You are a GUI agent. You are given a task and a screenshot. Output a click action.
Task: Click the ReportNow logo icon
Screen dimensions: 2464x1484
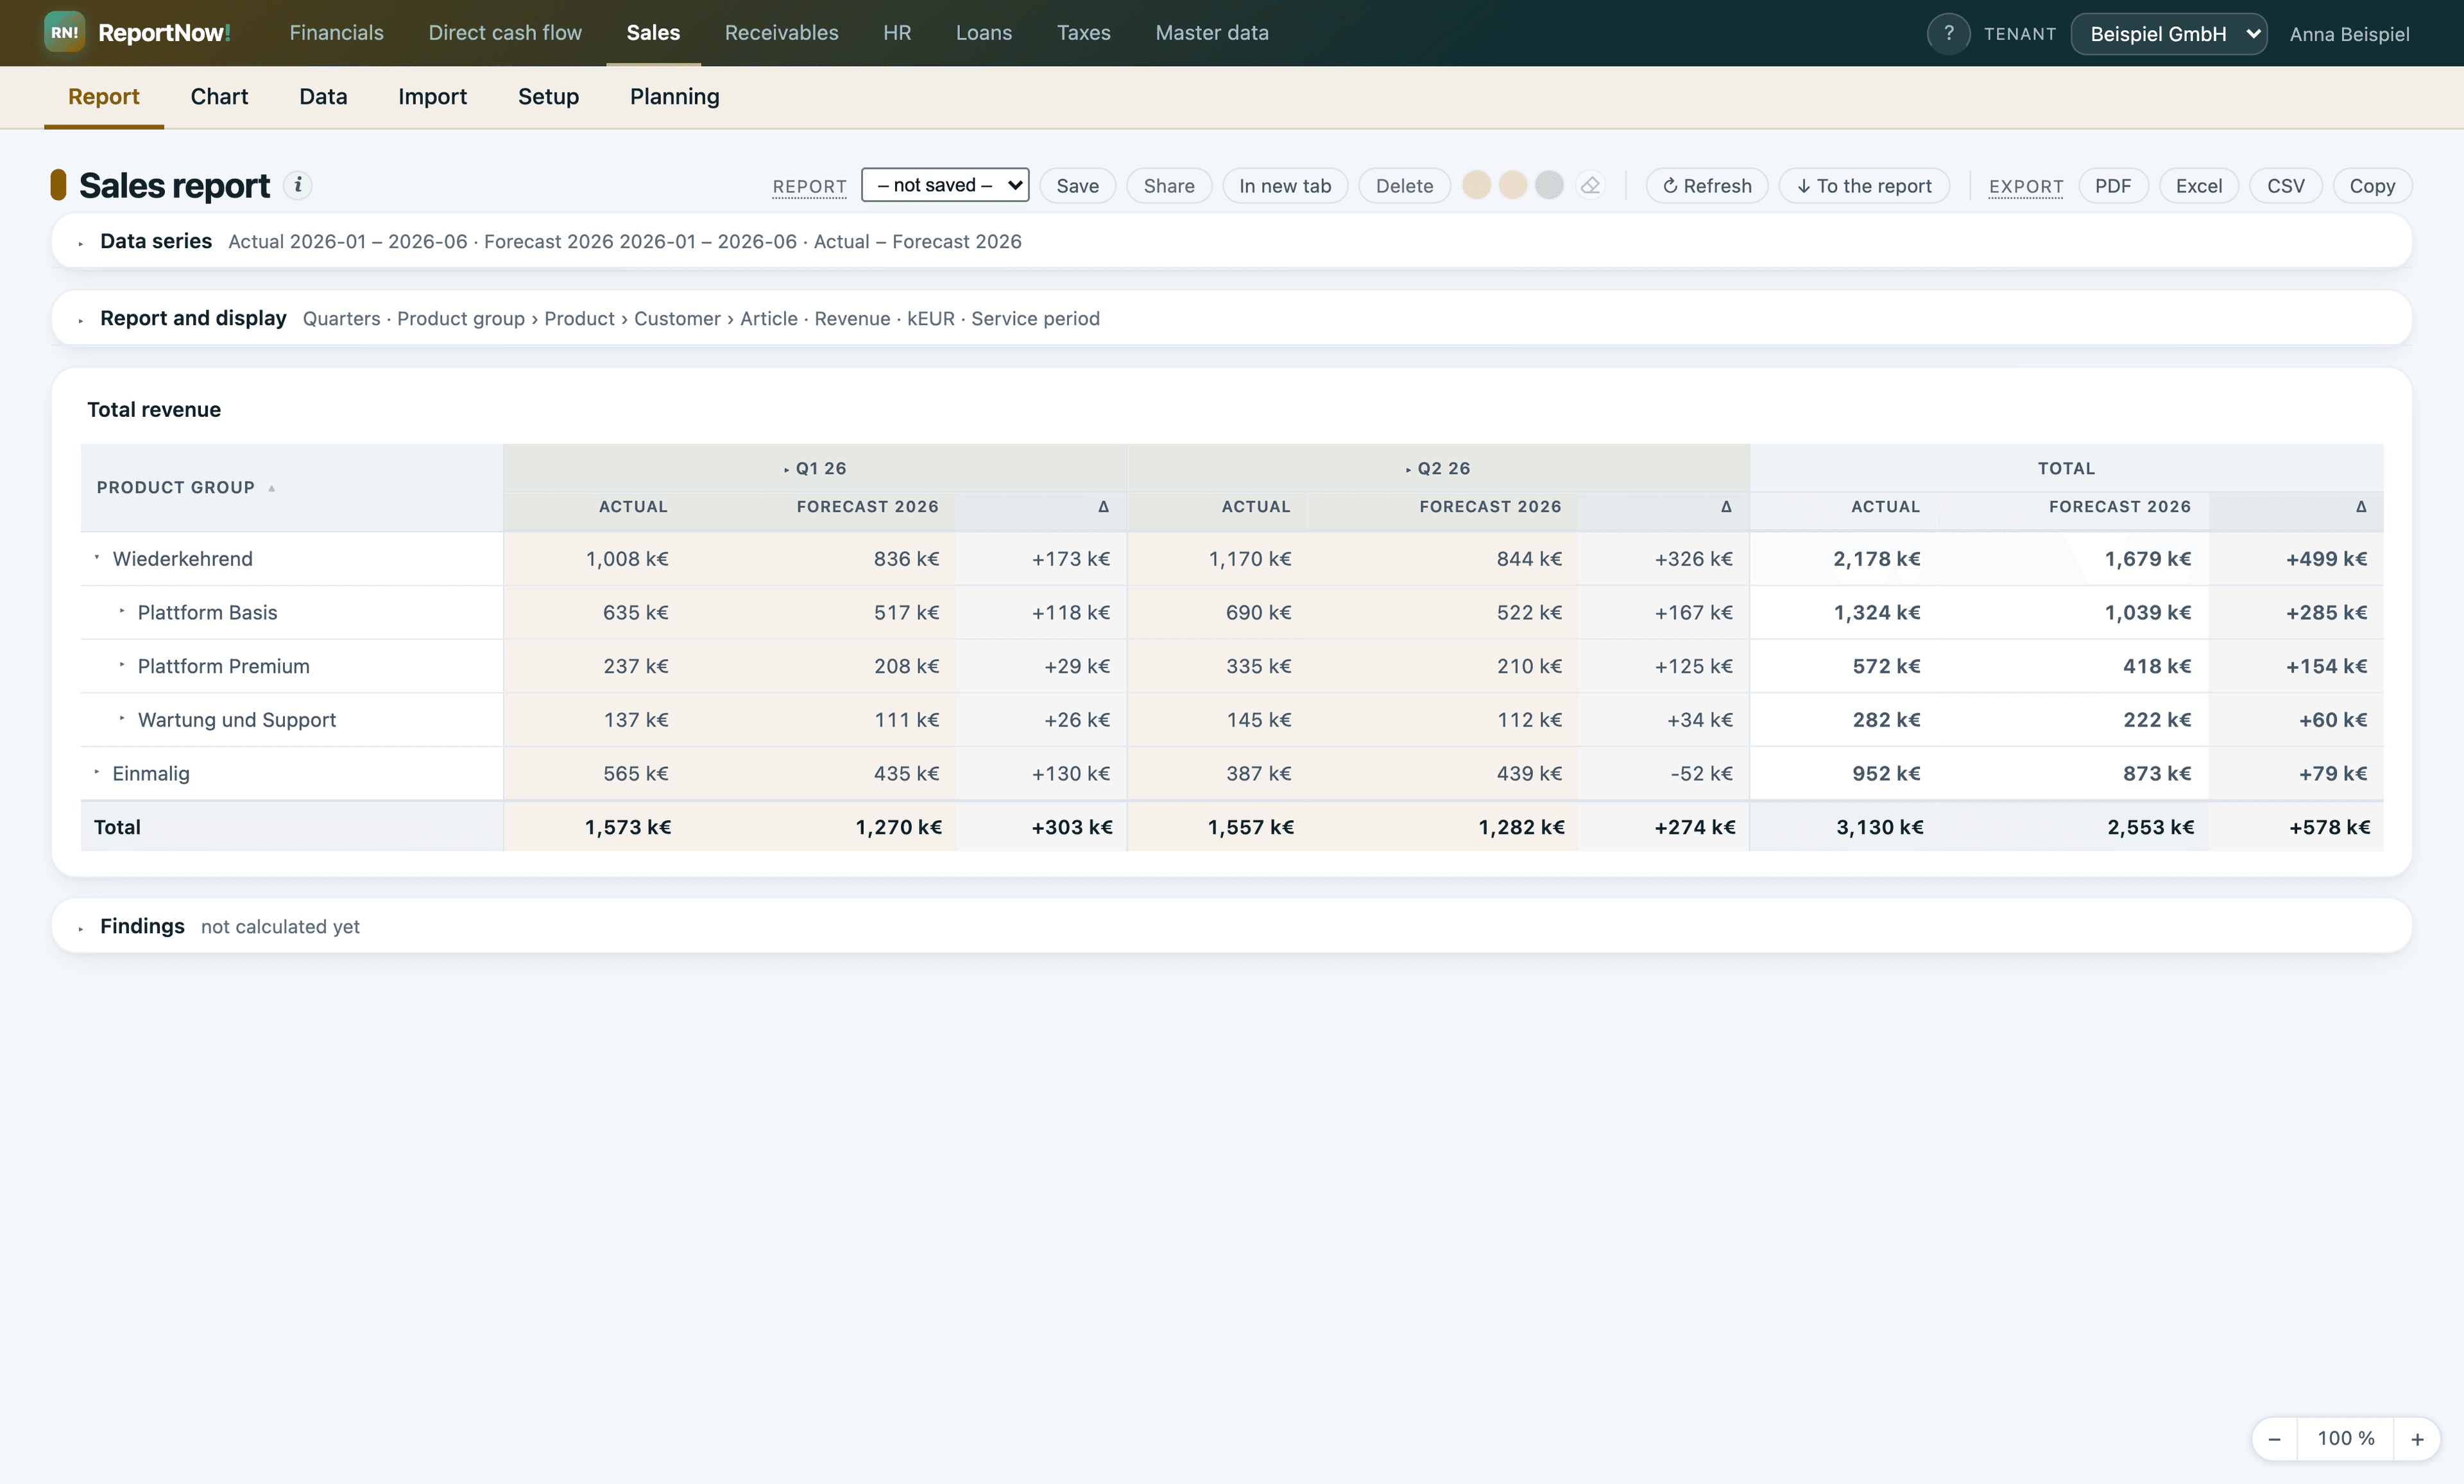(64, 33)
